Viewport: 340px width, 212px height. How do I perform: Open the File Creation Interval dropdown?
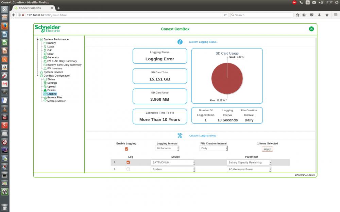tap(214, 149)
